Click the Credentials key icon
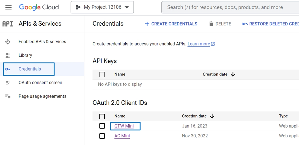Viewport: 299px width, 145px height. point(8,69)
